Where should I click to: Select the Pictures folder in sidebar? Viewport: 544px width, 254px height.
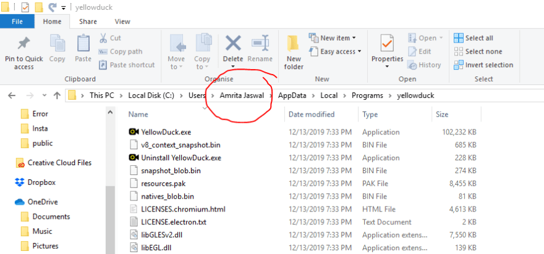tap(39, 246)
